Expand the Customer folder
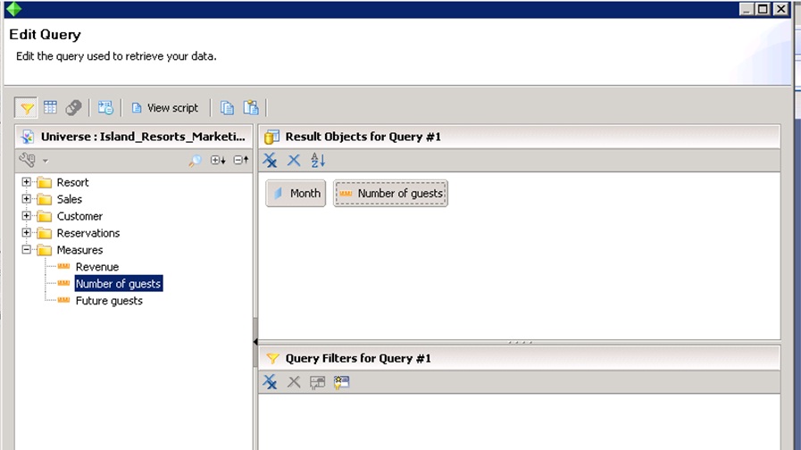 [x=26, y=215]
